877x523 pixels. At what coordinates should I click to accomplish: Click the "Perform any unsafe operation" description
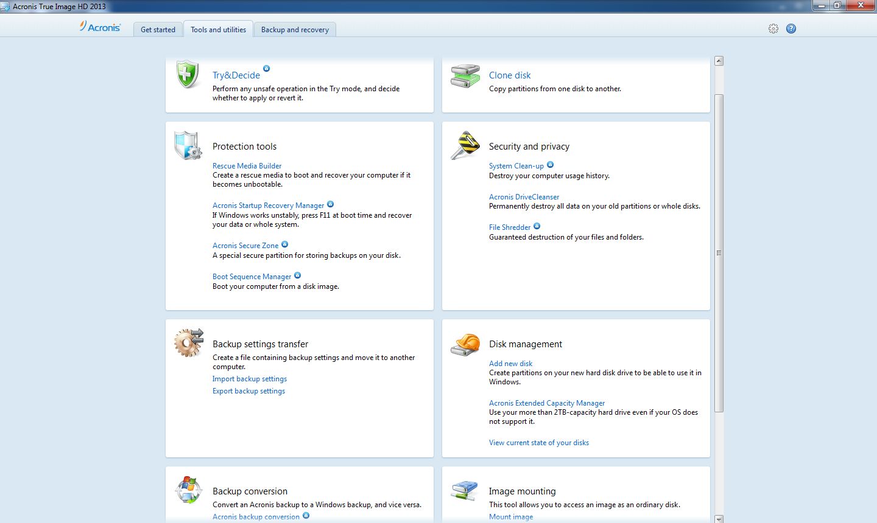tap(306, 93)
